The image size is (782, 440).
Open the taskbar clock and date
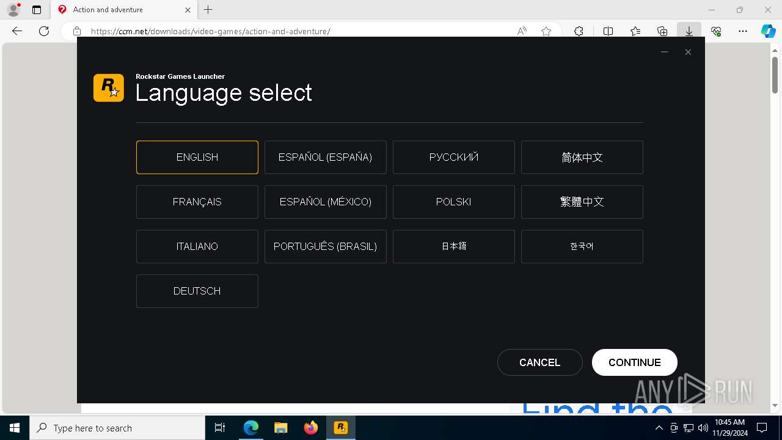pyautogui.click(x=729, y=428)
